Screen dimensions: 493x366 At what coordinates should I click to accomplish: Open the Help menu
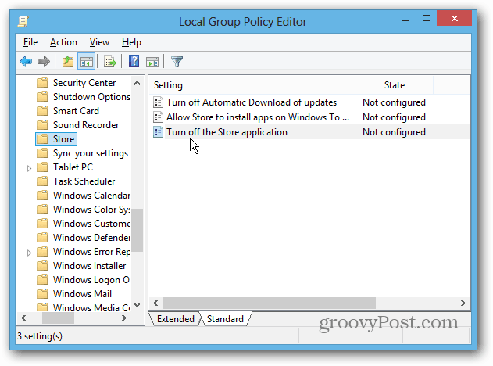(131, 42)
